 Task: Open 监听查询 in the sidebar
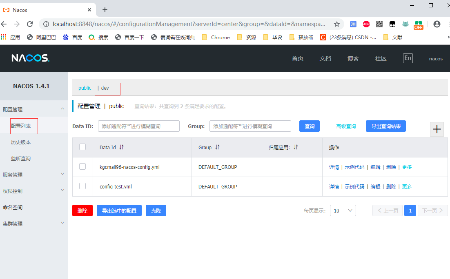pos(21,159)
